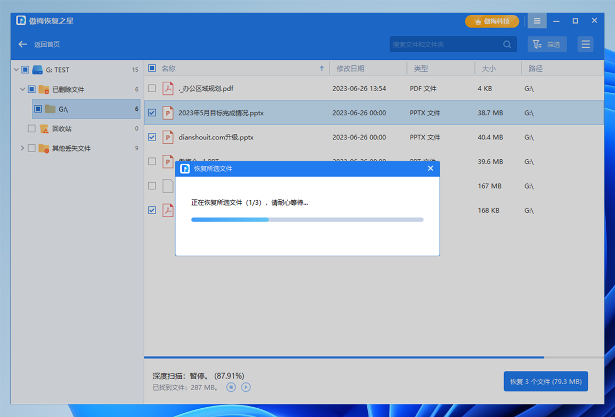
Task: Collapse the 已删除文件 tree node
Action: (x=23, y=89)
